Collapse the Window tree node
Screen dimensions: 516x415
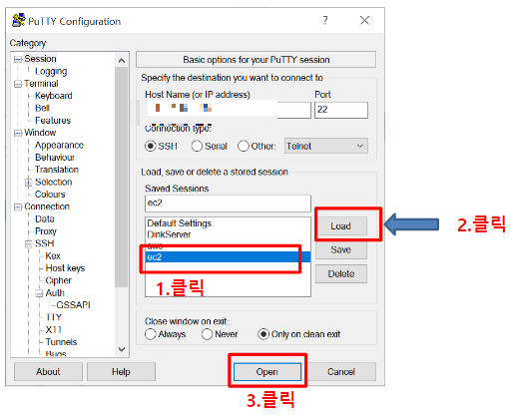(17, 134)
